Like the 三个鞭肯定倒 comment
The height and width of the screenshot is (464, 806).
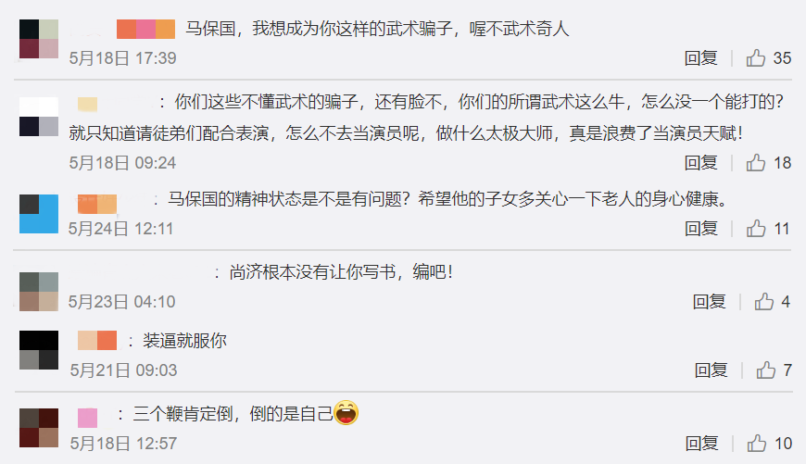[757, 443]
